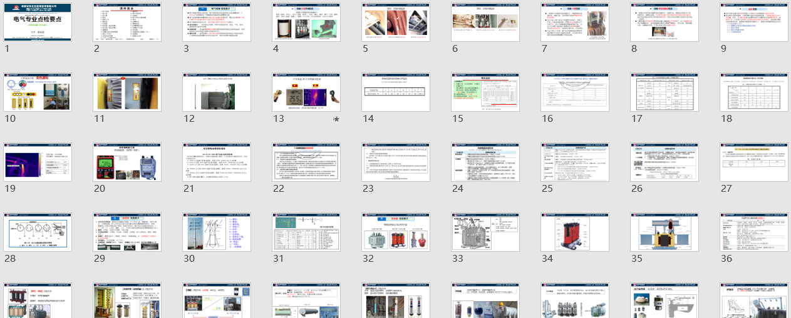Select slide 32 thumbnail with three transformers
This screenshot has width=791, height=318.
(x=396, y=232)
